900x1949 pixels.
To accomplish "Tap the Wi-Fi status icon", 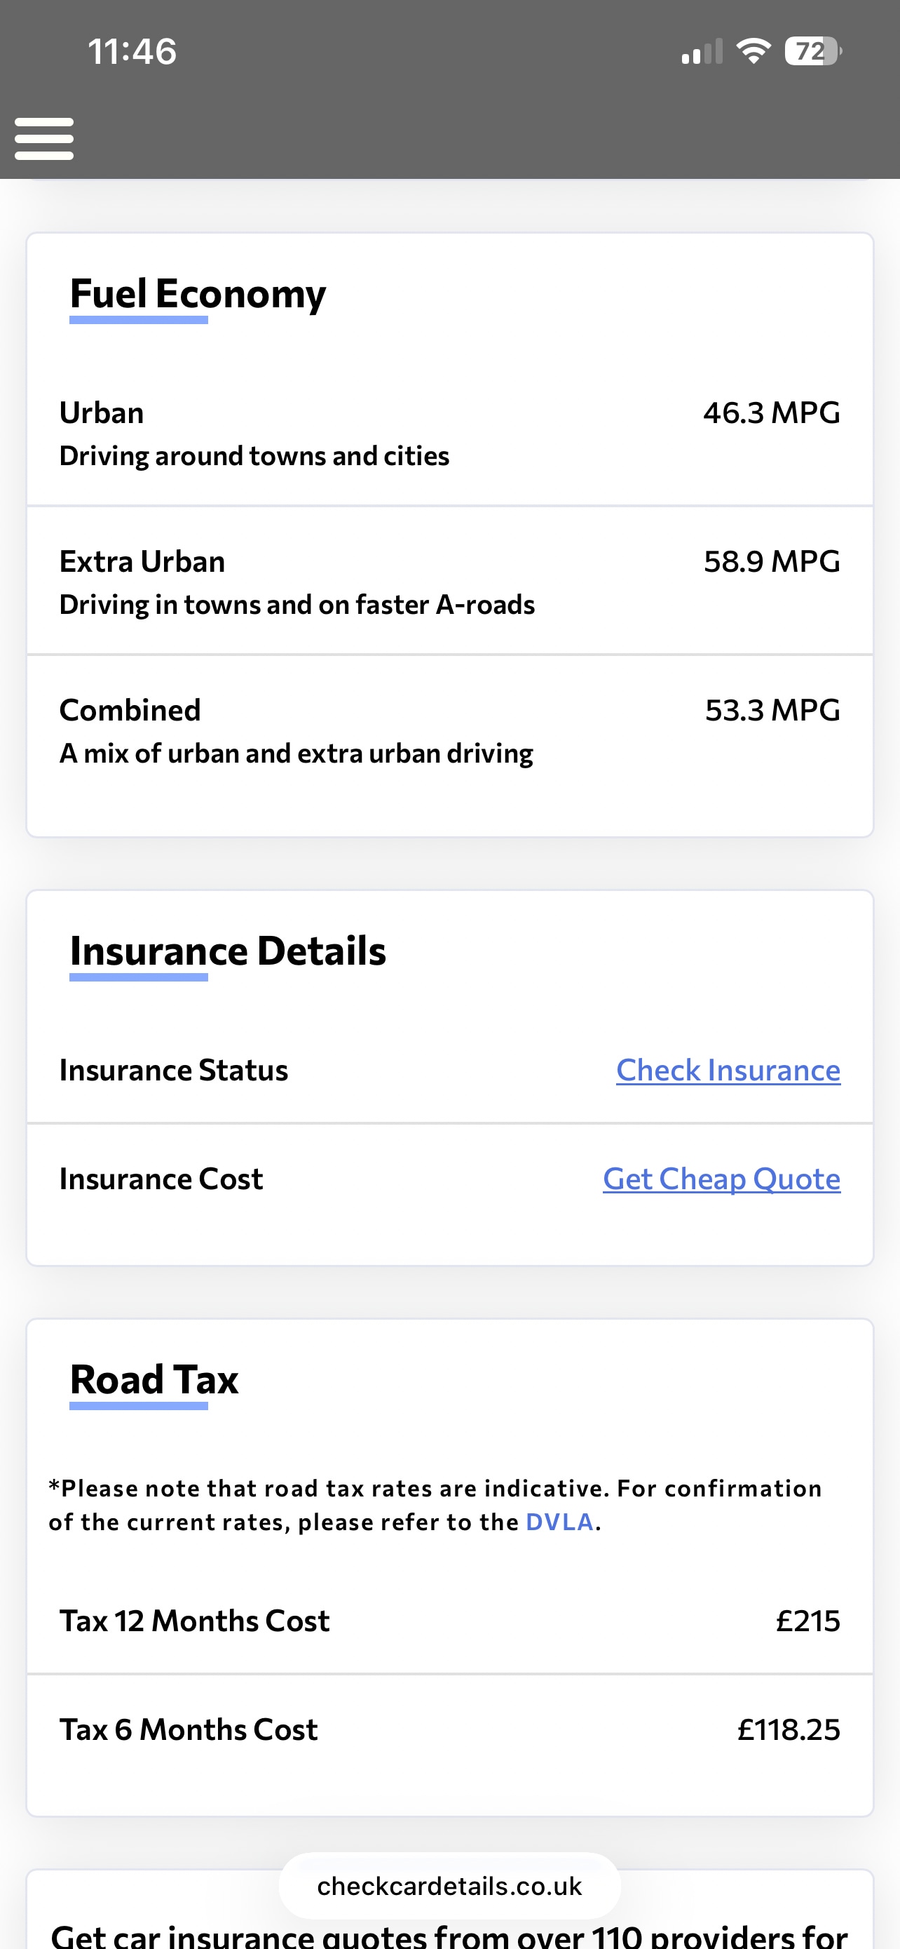I will pos(753,51).
